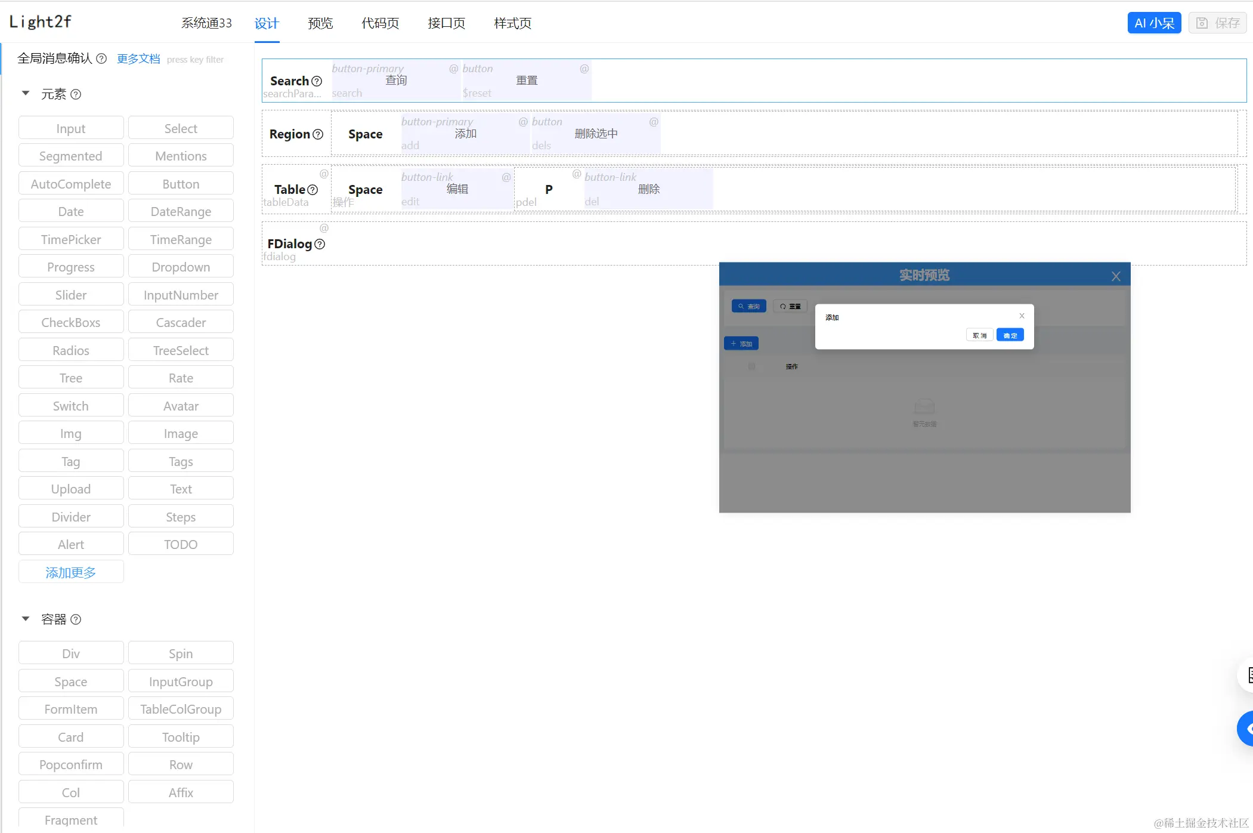Click 添加更多 to add more elements
This screenshot has width=1253, height=833.
click(x=71, y=572)
